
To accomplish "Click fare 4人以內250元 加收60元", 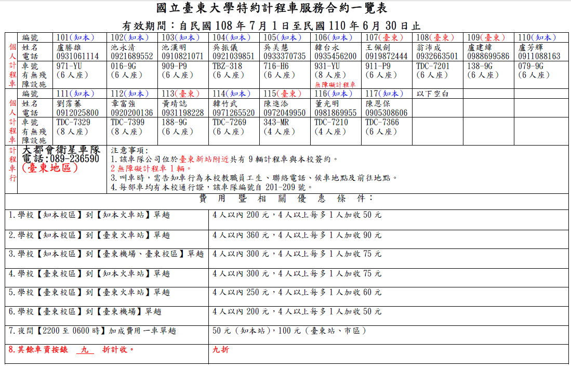I will [x=297, y=292].
